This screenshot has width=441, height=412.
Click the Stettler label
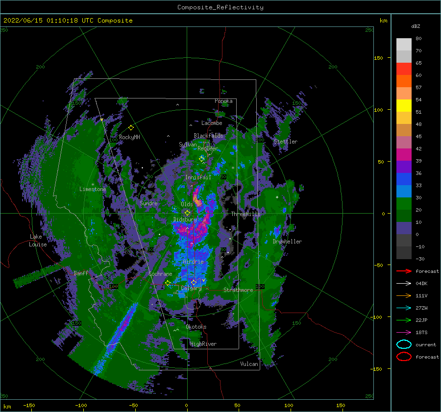tap(286, 142)
